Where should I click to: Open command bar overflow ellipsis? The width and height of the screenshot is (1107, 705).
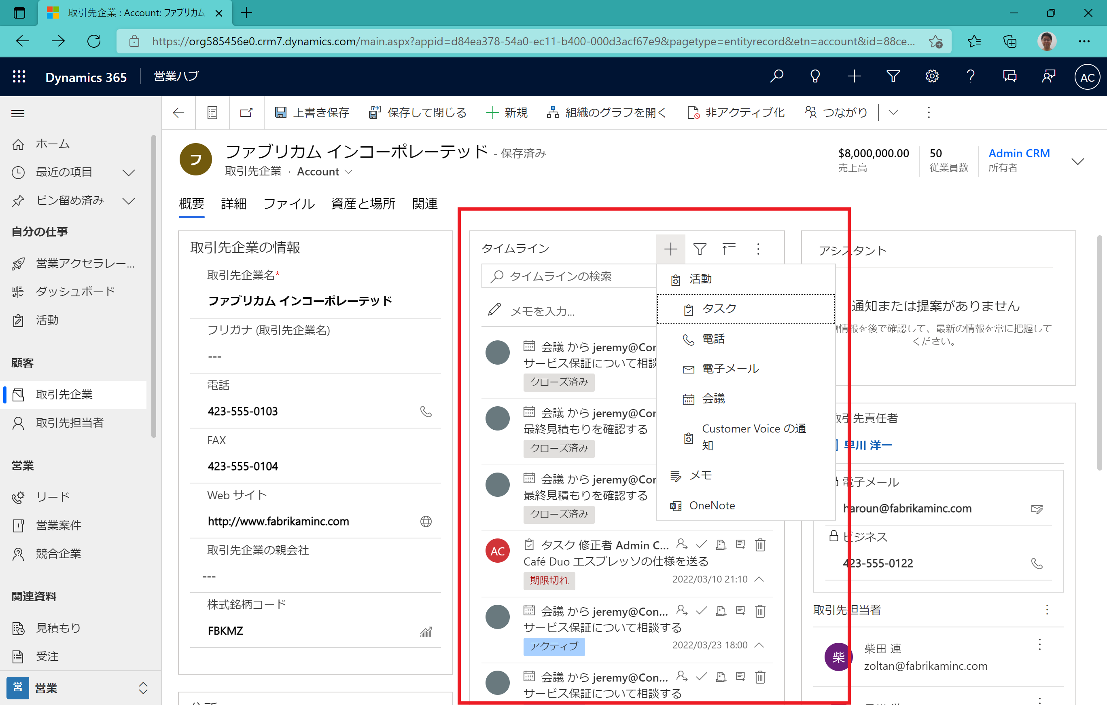[928, 112]
